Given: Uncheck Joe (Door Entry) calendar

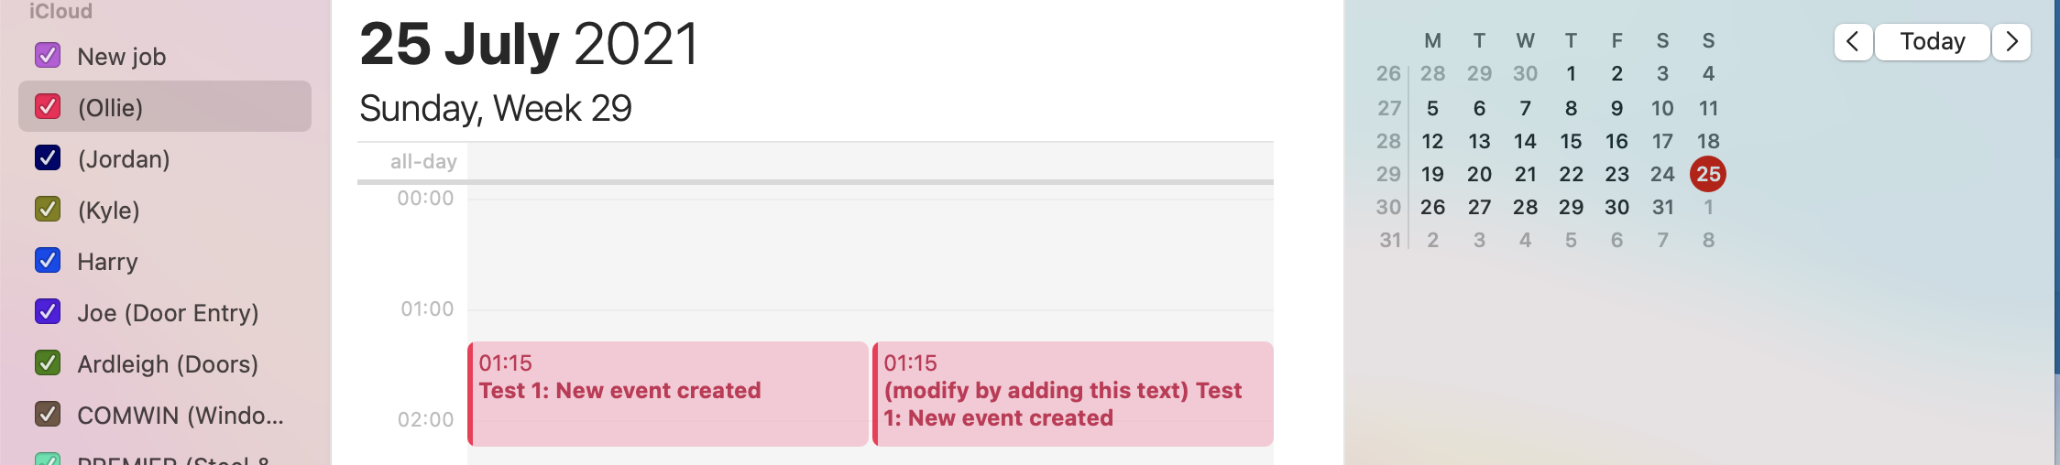Looking at the screenshot, I should tap(48, 312).
